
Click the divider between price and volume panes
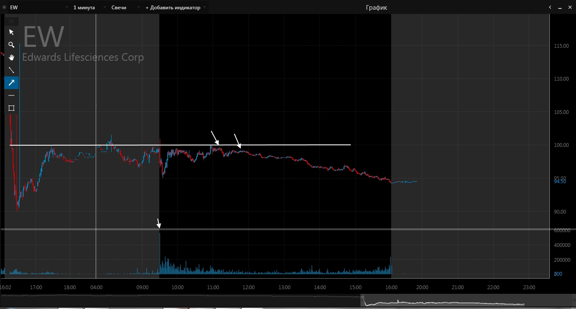(x=275, y=229)
